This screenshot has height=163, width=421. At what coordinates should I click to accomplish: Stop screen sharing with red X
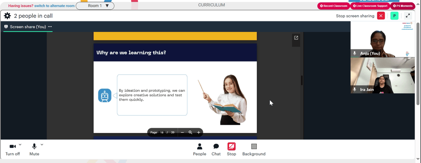(381, 16)
